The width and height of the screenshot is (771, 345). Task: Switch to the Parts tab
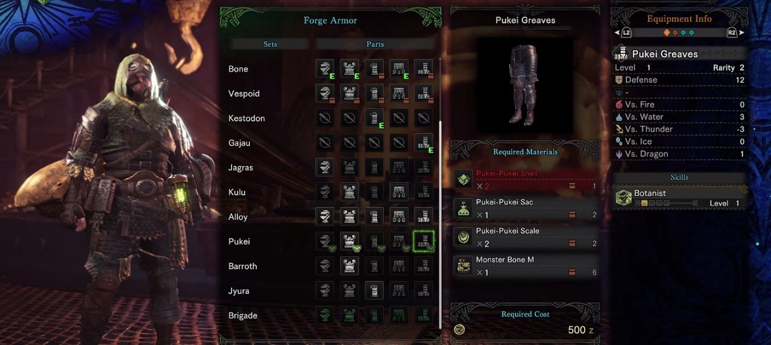click(375, 44)
